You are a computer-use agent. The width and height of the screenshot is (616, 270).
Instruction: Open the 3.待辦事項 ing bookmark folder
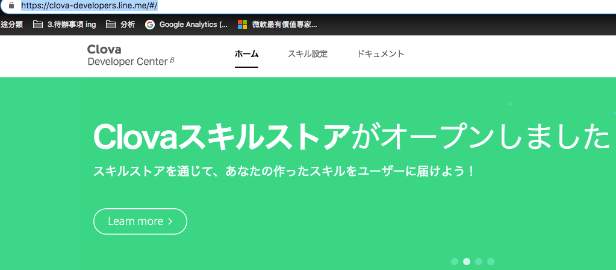[64, 25]
